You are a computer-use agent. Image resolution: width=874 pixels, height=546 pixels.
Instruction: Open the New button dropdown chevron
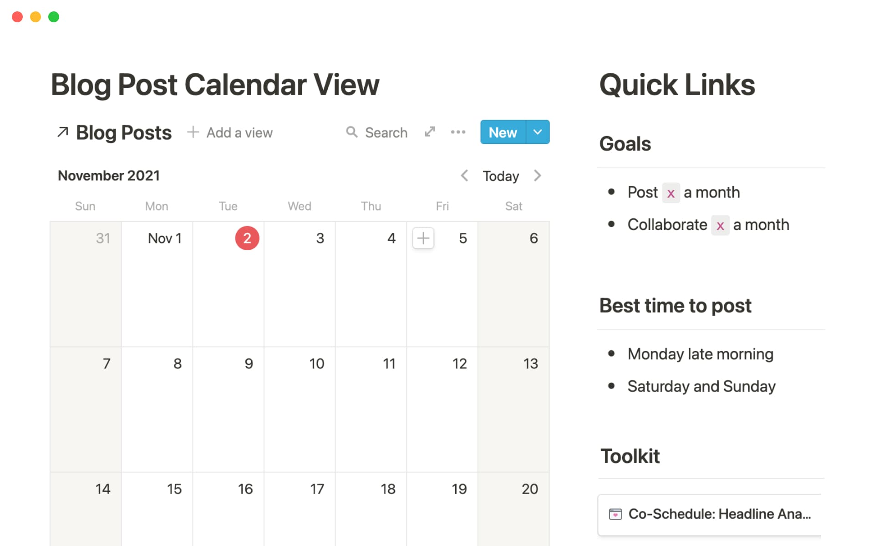tap(538, 132)
